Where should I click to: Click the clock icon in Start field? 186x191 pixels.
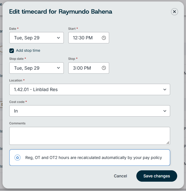pyautogui.click(x=104, y=38)
